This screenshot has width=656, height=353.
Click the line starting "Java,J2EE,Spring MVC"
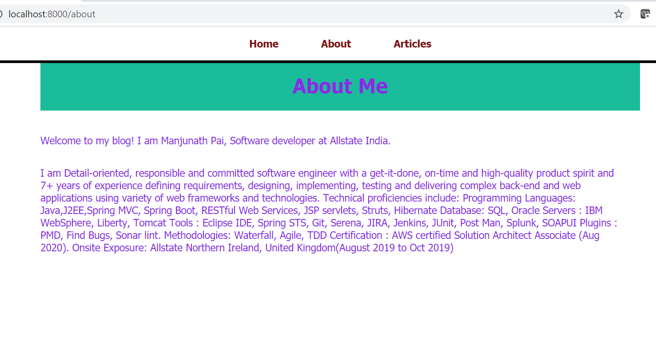[x=322, y=210]
